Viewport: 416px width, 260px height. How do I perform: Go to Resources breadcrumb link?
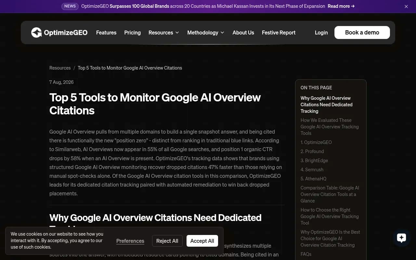(x=60, y=68)
